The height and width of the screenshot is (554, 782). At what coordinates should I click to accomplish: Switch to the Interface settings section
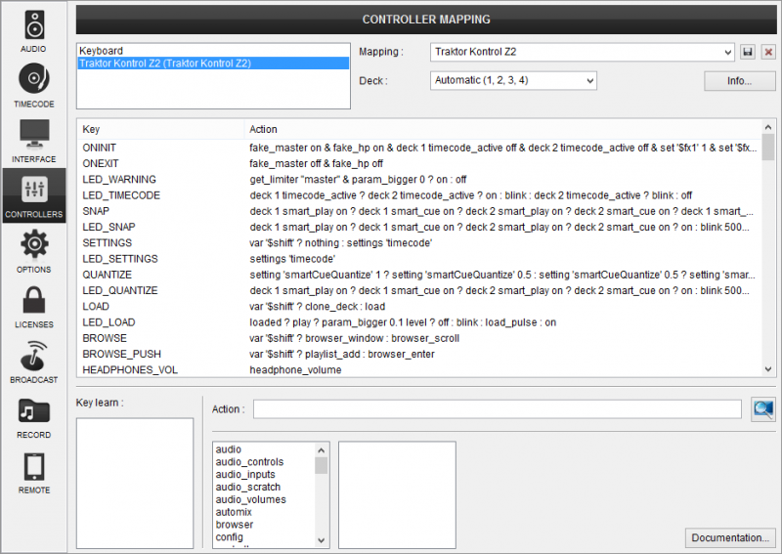[x=33, y=140]
